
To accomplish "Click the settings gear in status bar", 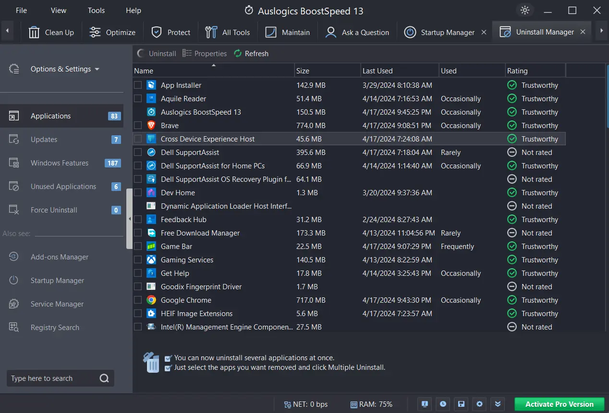I will (479, 404).
